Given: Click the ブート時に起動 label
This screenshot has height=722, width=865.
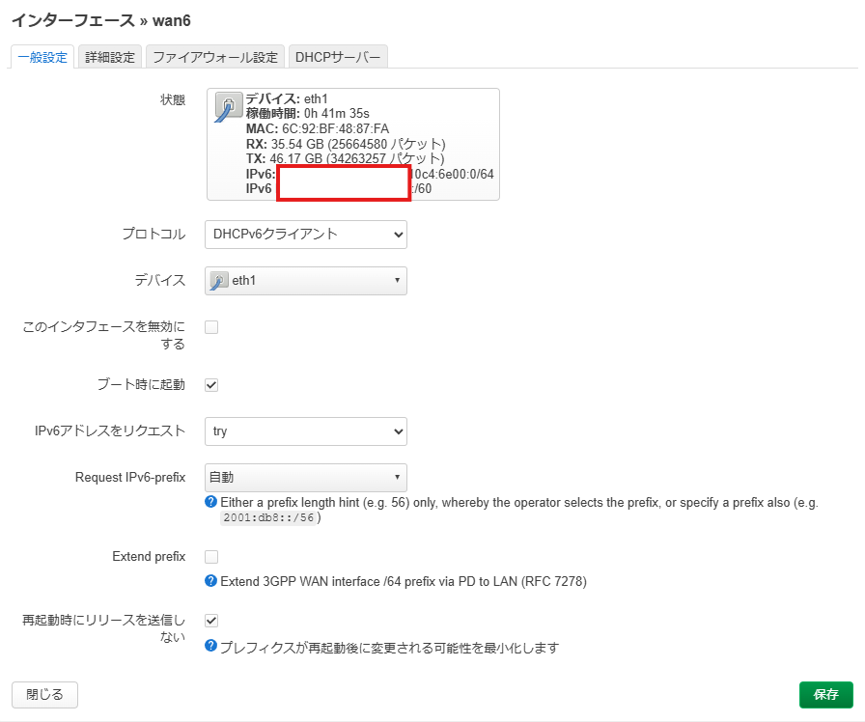Looking at the screenshot, I should point(141,384).
